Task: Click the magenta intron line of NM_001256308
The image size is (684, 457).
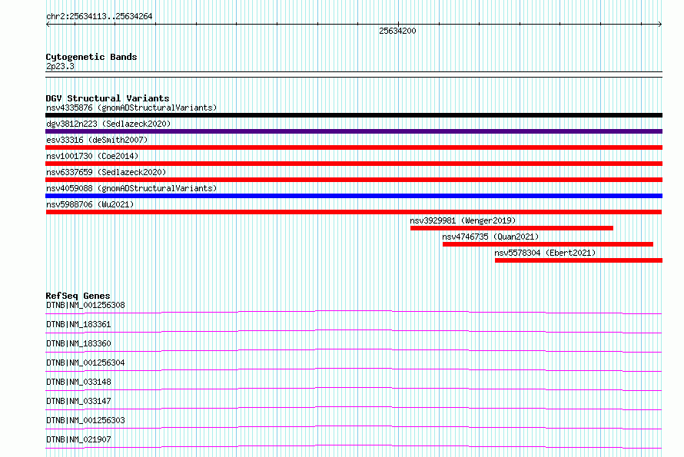Action: tap(354, 311)
